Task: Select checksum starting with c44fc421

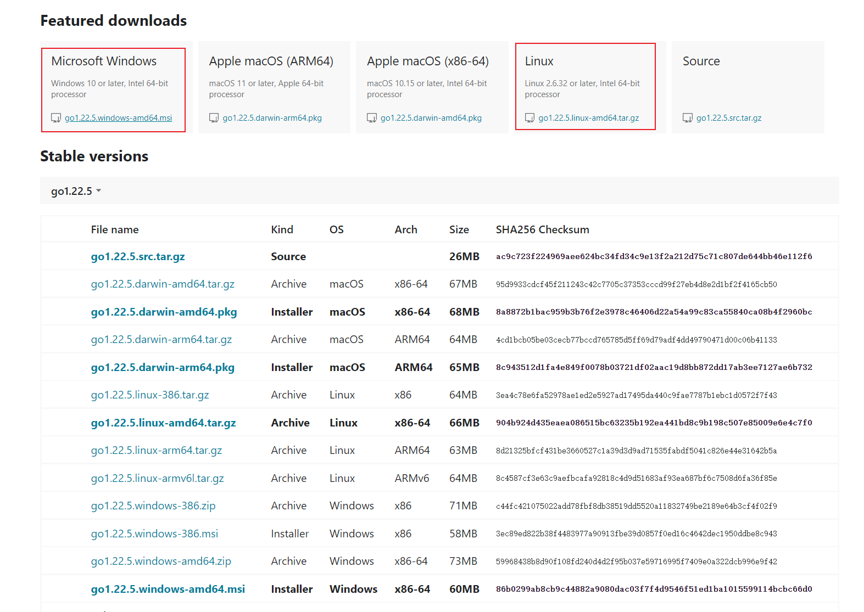Action: point(637,506)
